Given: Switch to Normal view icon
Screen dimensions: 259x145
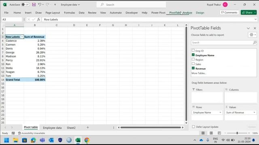Looking at the screenshot, I should click(x=203, y=133).
